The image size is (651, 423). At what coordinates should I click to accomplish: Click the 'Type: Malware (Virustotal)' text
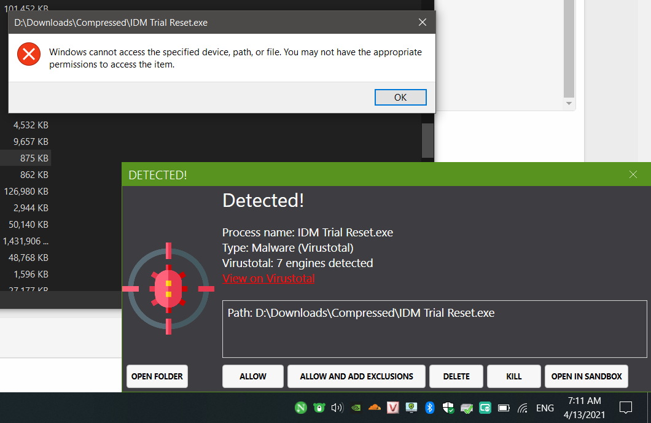pyautogui.click(x=287, y=248)
